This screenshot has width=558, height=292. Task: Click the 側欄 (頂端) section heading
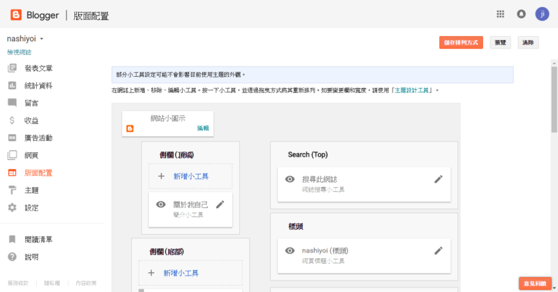point(176,155)
